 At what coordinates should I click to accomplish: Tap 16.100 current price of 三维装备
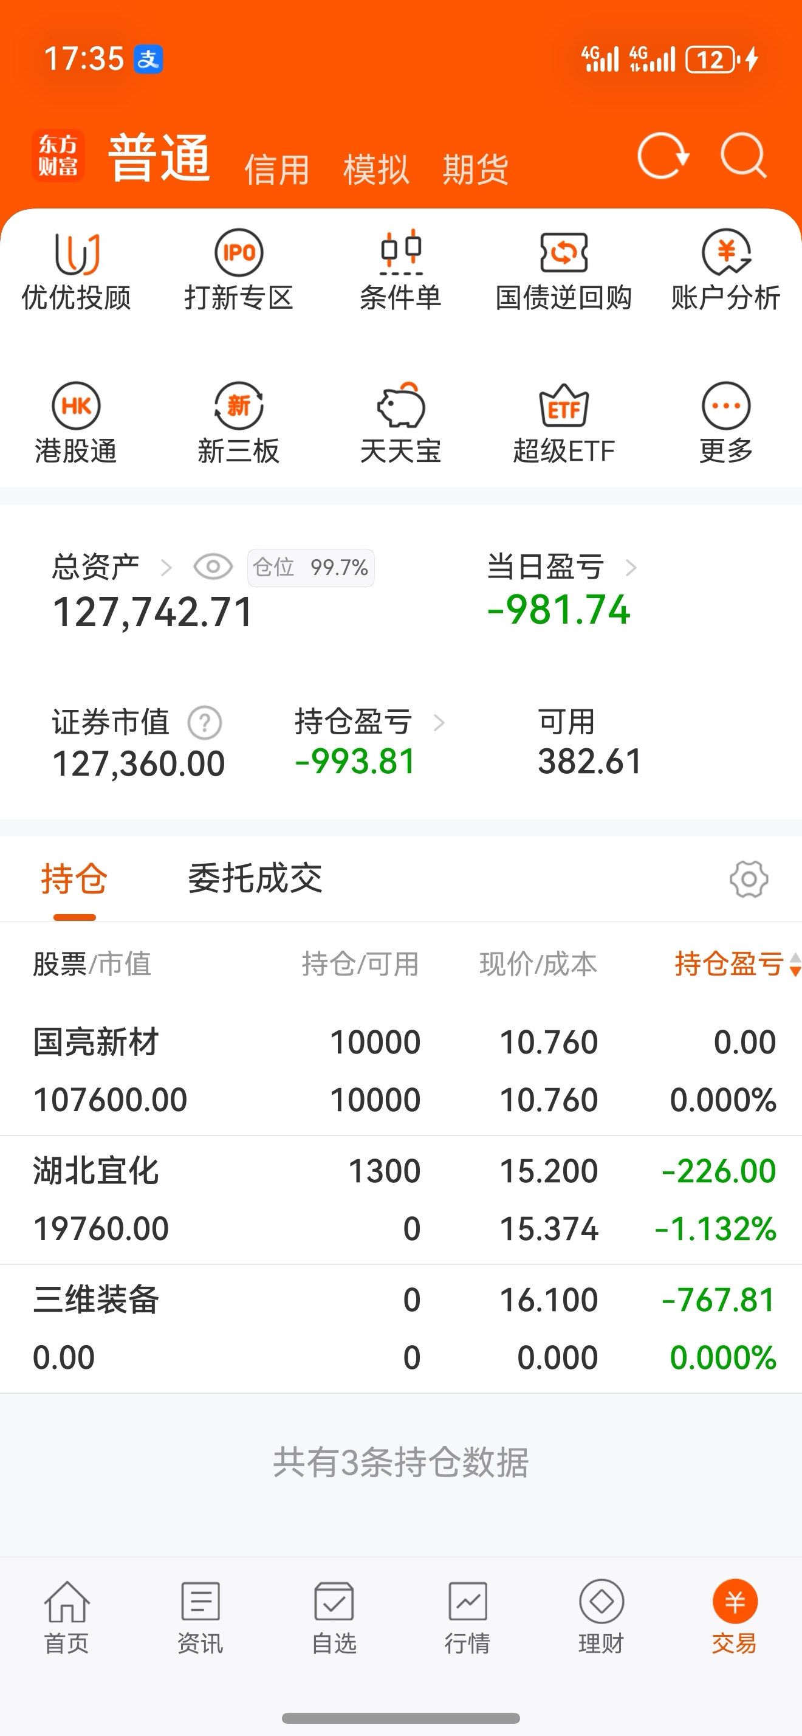[549, 1300]
